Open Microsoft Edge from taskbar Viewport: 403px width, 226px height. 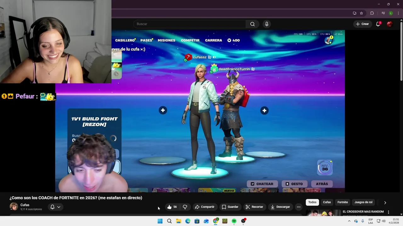(x=188, y=221)
